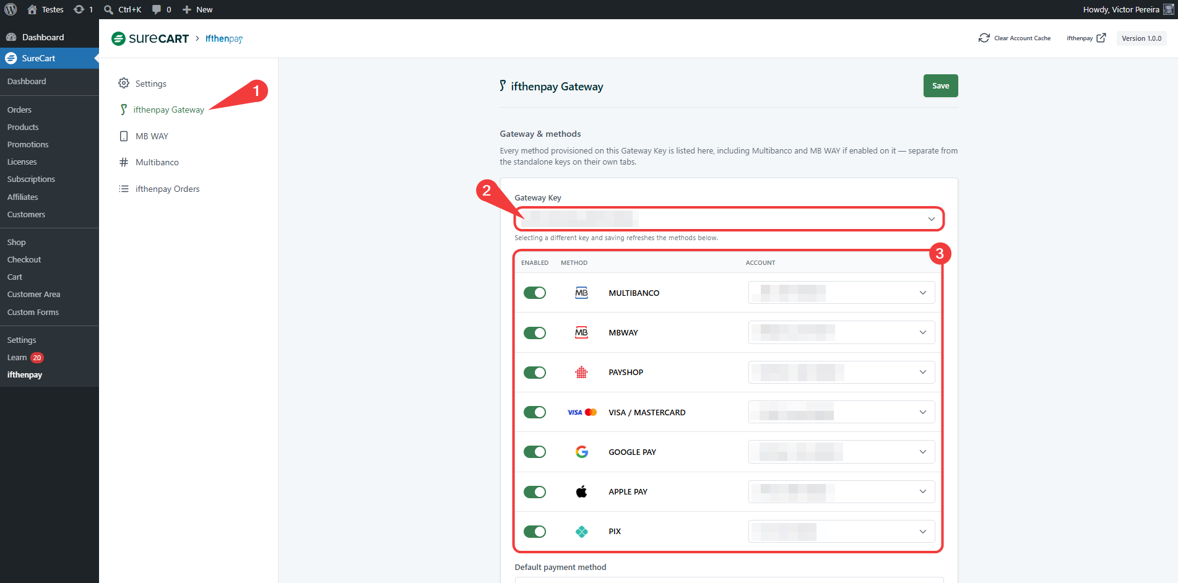
Task: Open the Gateway Key dropdown
Action: [x=729, y=219]
